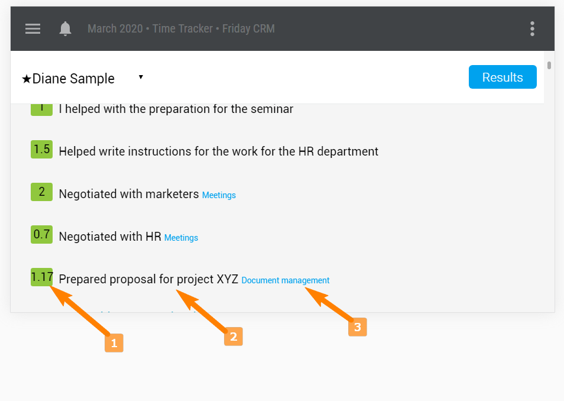The height and width of the screenshot is (401, 564).
Task: Select HR department instructions entry
Action: (218, 151)
